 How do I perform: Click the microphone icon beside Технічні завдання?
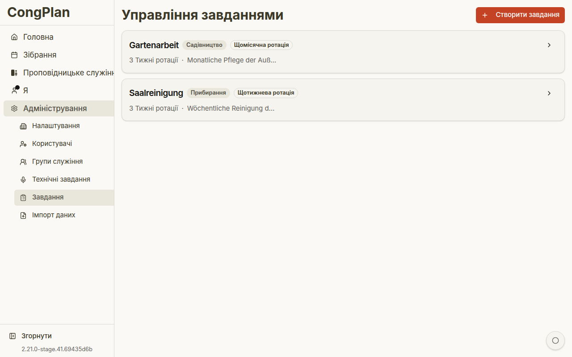23,180
